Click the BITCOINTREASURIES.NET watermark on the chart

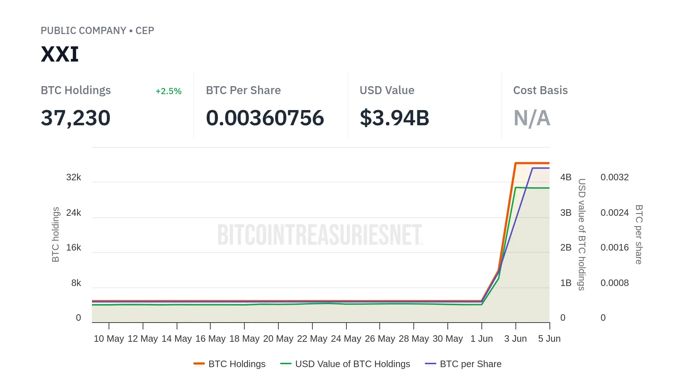coord(320,235)
